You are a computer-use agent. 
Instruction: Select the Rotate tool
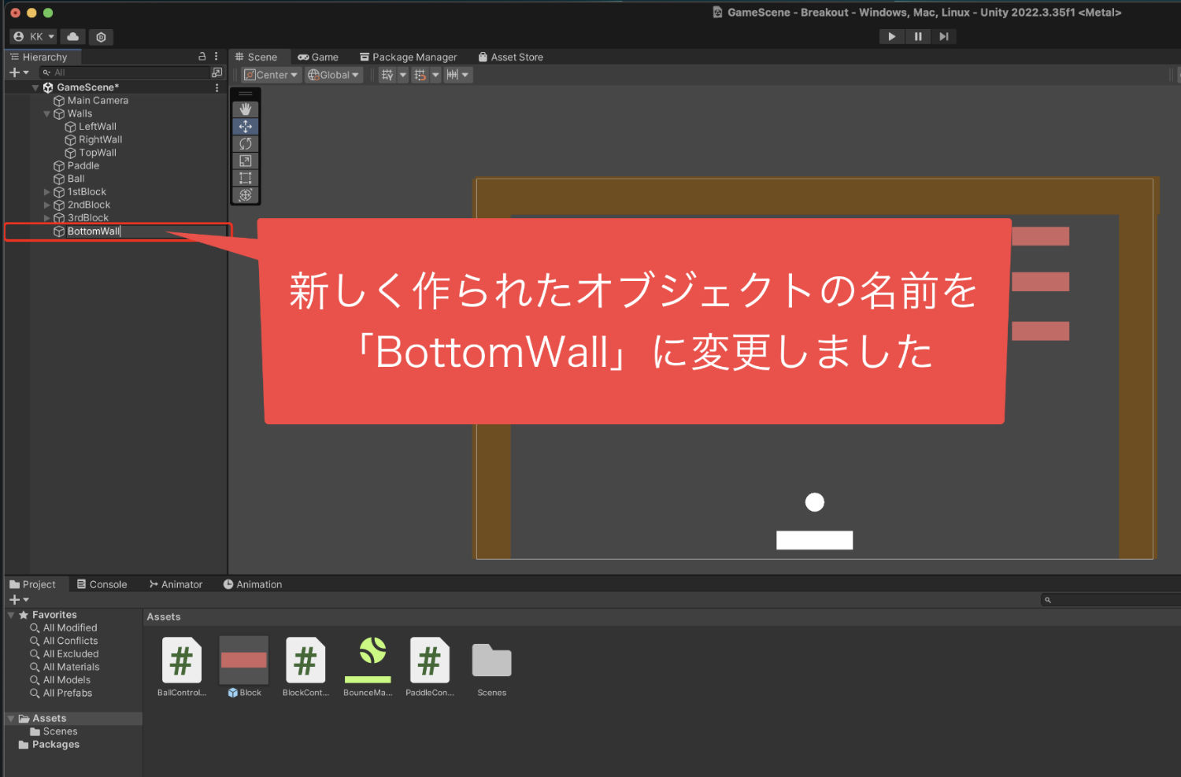(x=246, y=143)
